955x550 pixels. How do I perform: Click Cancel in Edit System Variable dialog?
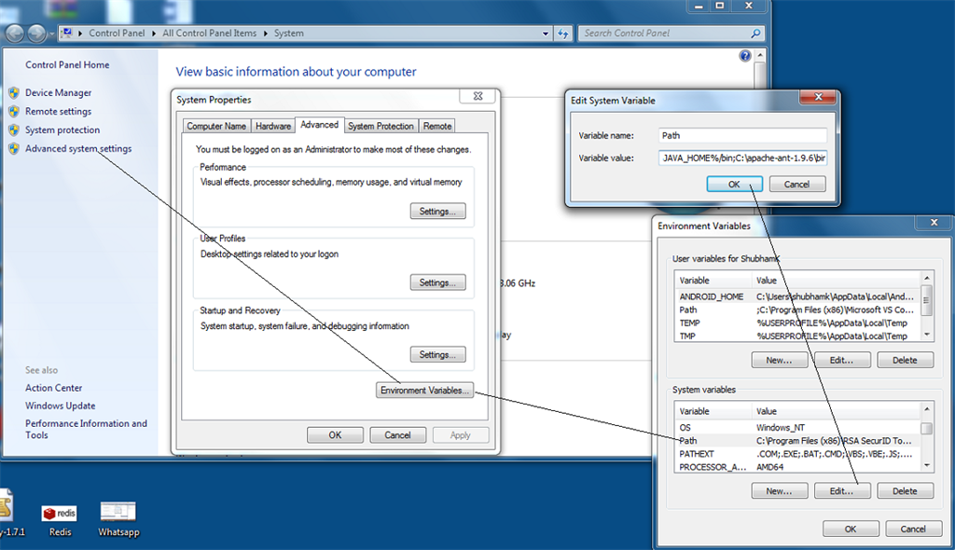[x=796, y=184]
